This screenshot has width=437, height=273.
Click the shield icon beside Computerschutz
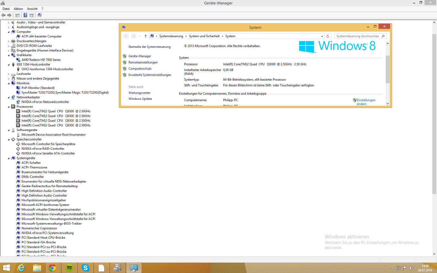125,69
